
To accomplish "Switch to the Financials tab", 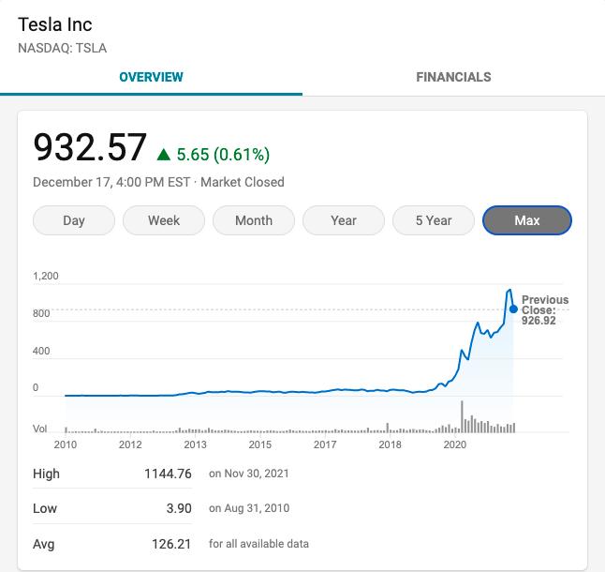I will point(453,77).
